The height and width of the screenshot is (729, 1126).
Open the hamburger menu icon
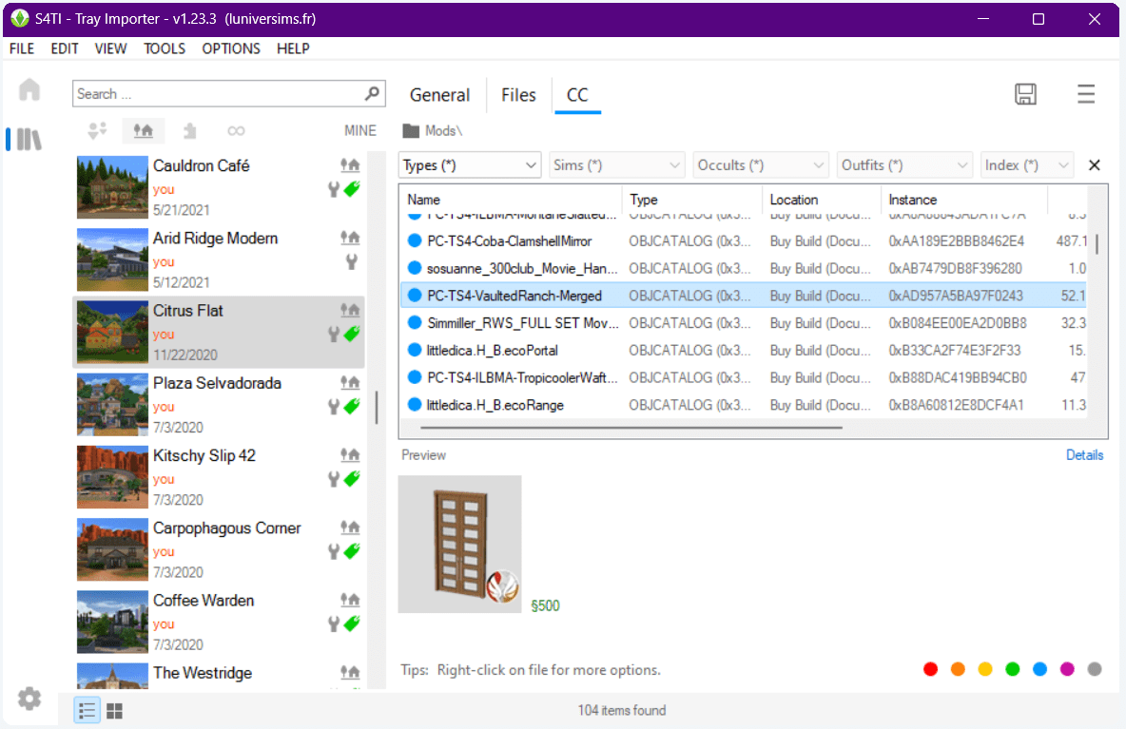click(1086, 94)
